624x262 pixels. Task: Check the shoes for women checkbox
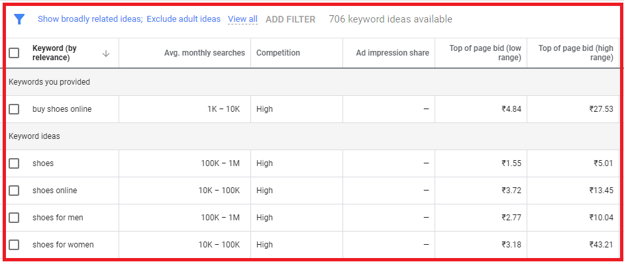click(14, 245)
